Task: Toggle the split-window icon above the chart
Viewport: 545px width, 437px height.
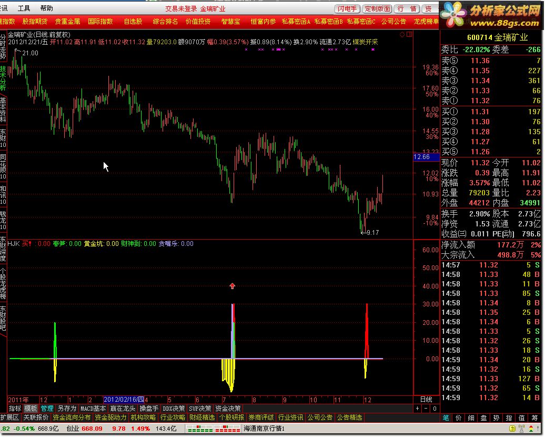Action: tap(409, 34)
